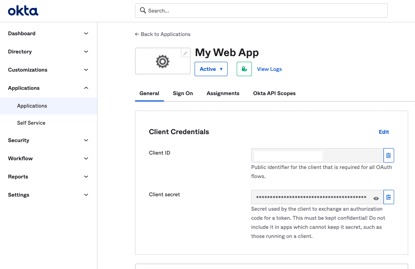Open the Active status dropdown

pyautogui.click(x=211, y=69)
